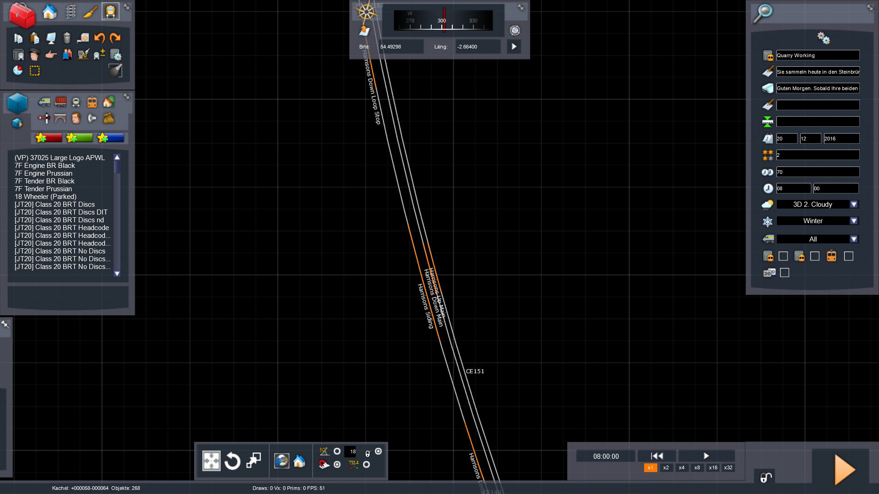Select 18 Wheeler (Parked) list entry

coord(46,197)
